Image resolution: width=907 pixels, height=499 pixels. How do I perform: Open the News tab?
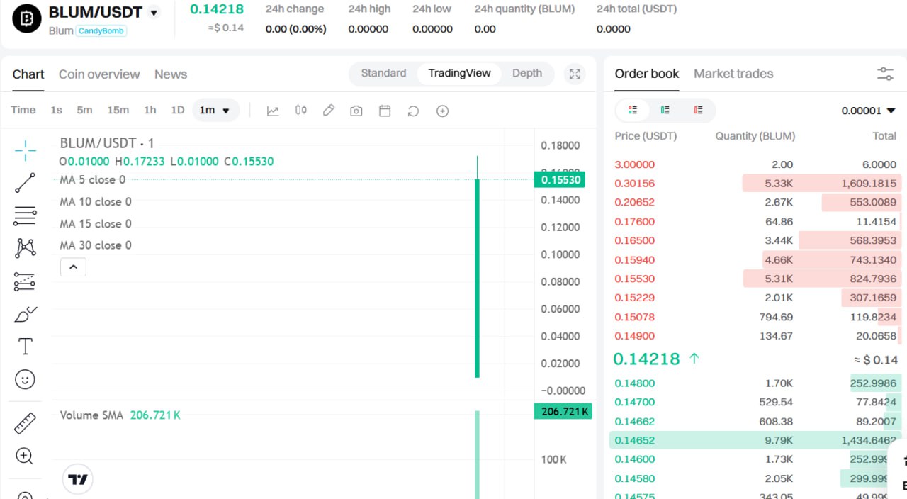pyautogui.click(x=171, y=74)
